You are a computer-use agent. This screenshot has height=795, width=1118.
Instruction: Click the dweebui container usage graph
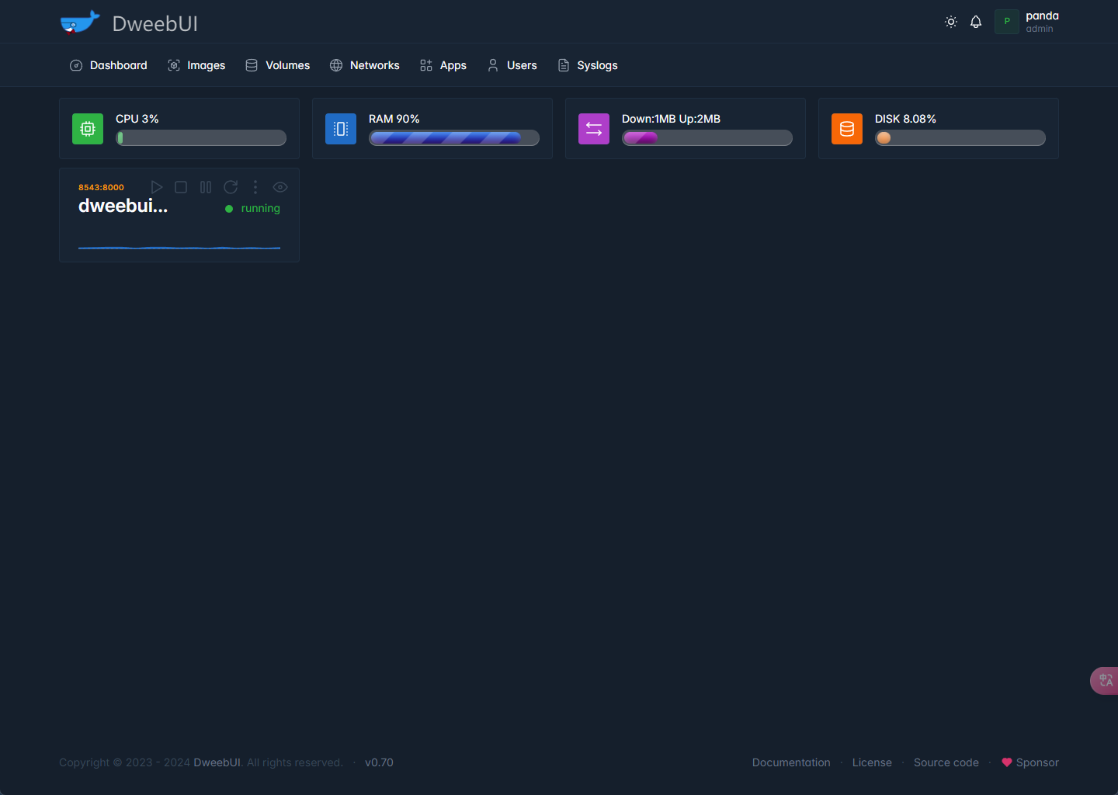[x=179, y=247]
